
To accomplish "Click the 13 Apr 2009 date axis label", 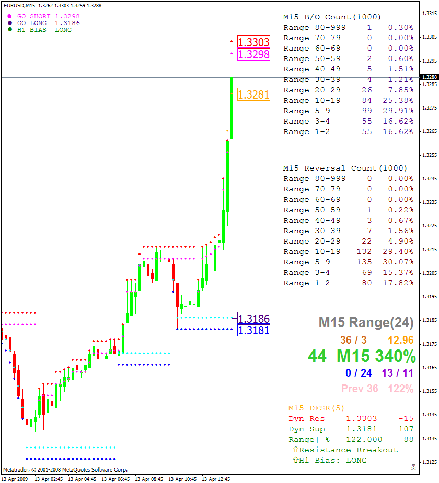I will pos(15,479).
